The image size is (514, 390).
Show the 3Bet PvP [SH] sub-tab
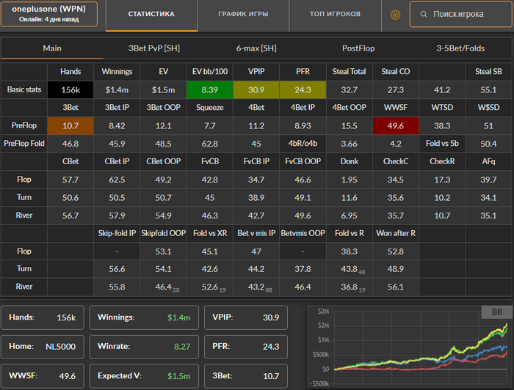154,48
